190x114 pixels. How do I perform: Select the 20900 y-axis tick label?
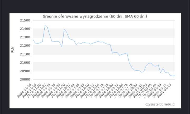click(26, 71)
